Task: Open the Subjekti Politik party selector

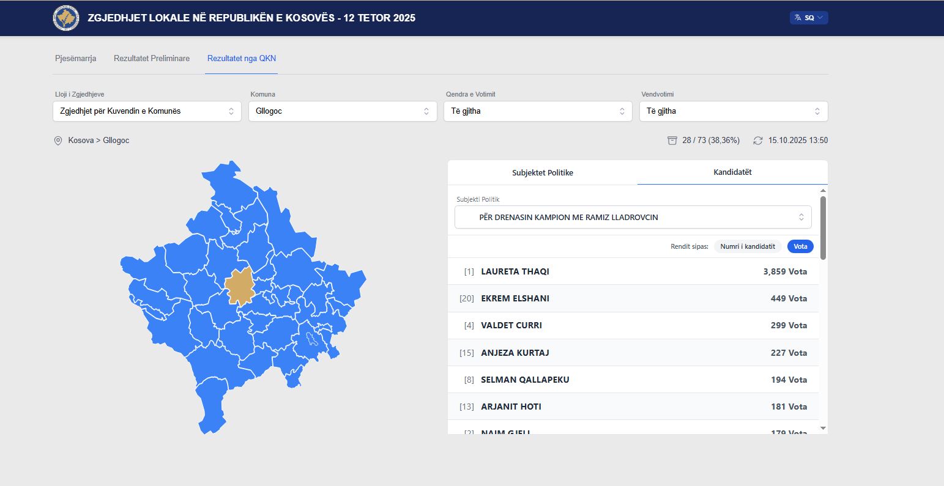Action: click(633, 217)
